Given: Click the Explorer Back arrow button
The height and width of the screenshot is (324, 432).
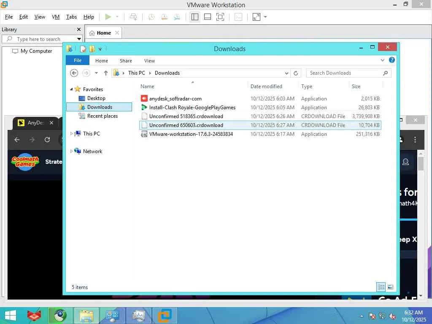Looking at the screenshot, I should point(74,73).
